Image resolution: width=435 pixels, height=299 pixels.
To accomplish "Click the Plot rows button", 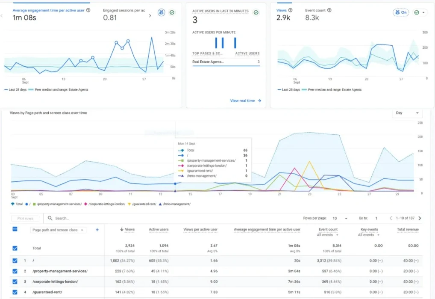I will pyautogui.click(x=25, y=218).
